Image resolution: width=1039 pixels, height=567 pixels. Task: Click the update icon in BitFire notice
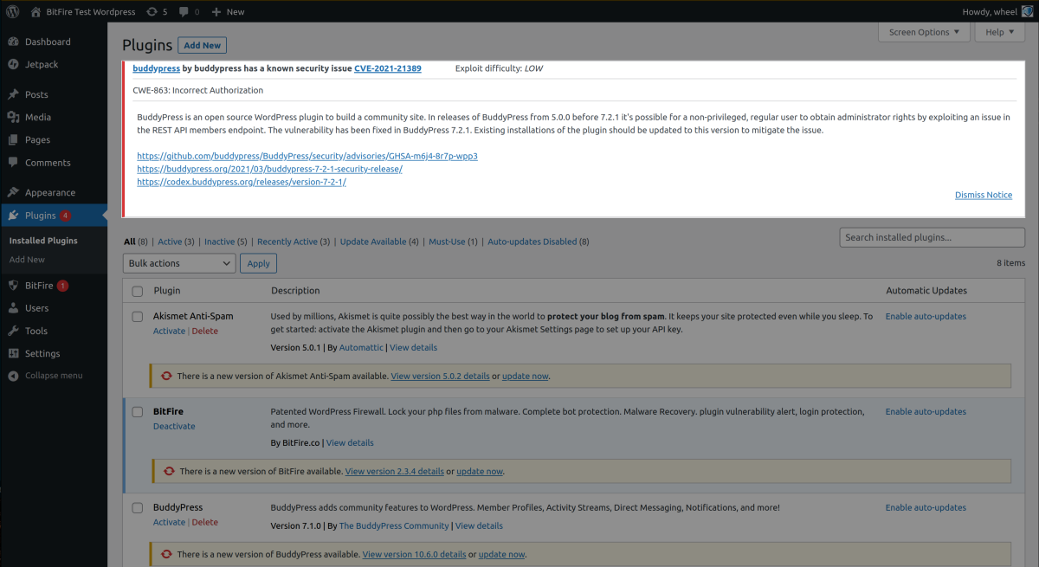click(x=169, y=472)
